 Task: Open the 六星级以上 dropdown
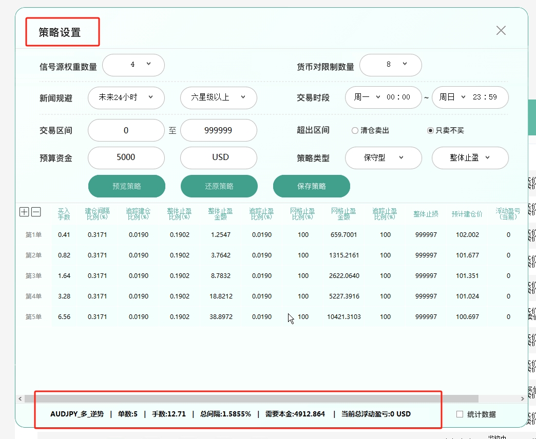coord(218,97)
